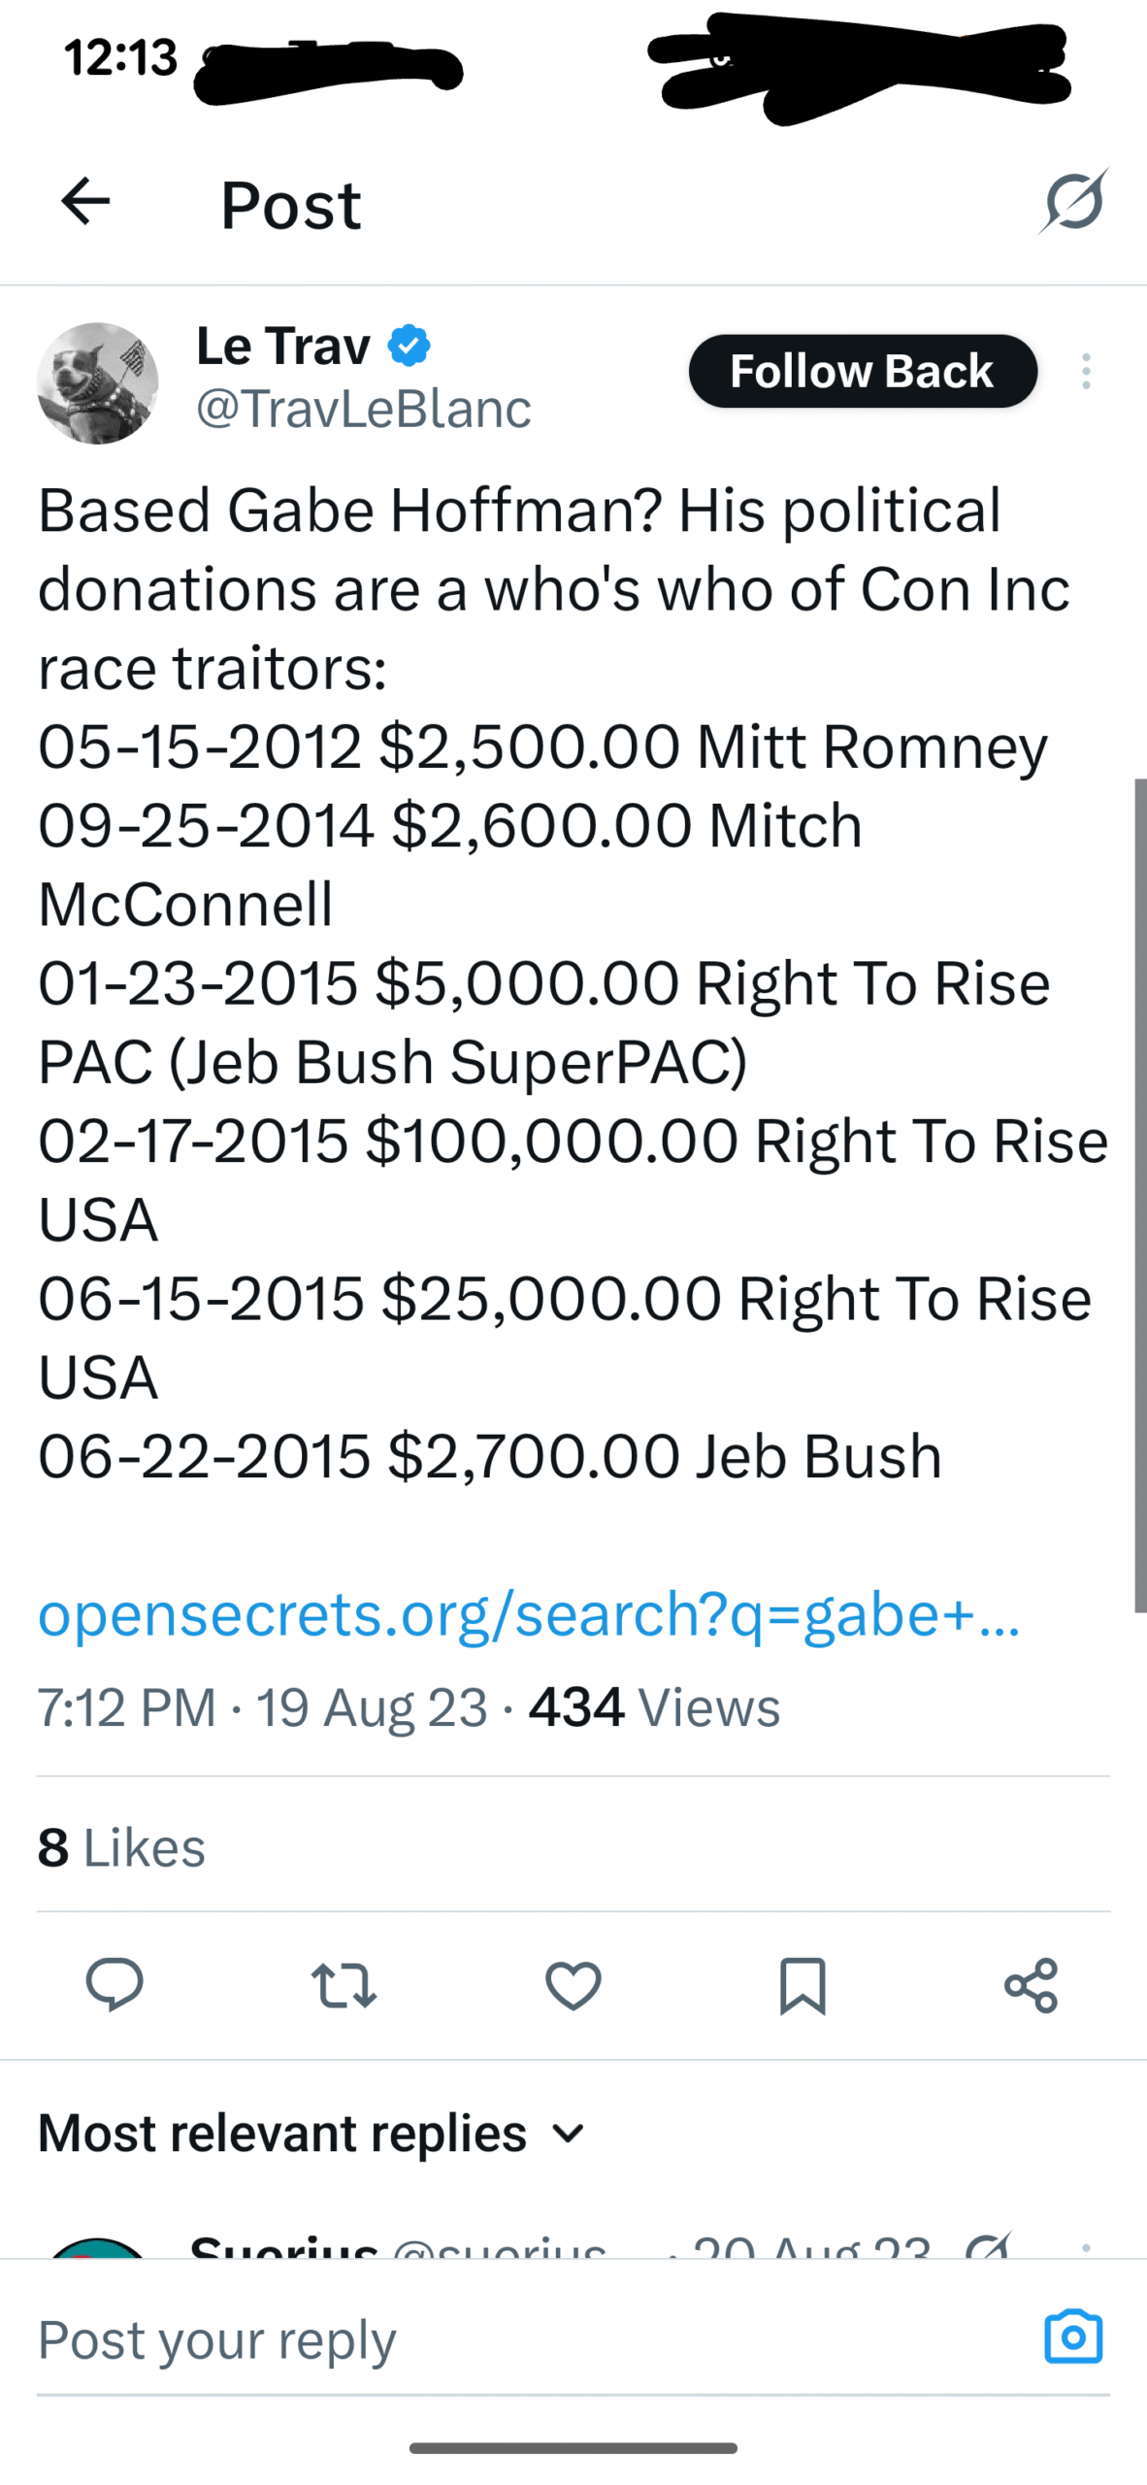Open the reply comment bubble icon

pos(115,1984)
